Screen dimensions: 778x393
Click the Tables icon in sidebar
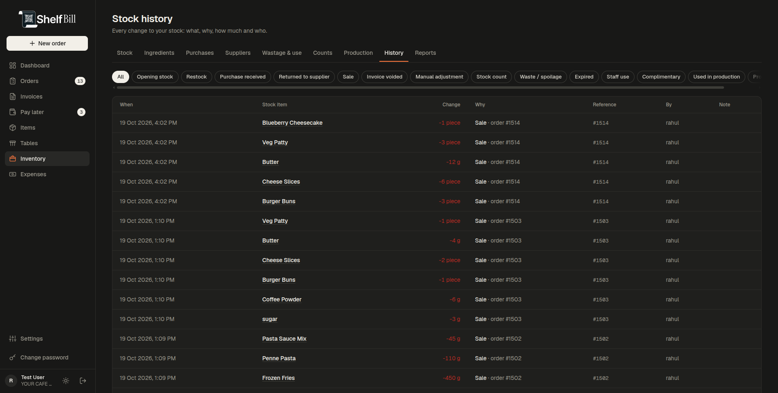(x=13, y=143)
